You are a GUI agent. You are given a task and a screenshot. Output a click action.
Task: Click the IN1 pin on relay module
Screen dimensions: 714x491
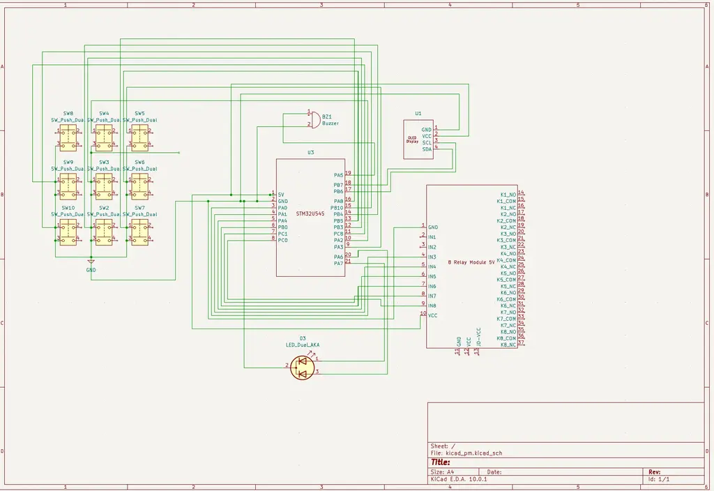pos(432,237)
